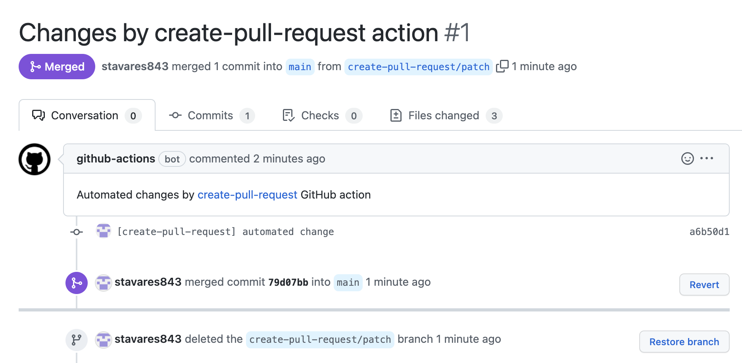Switch to the Files changed tab

click(443, 115)
